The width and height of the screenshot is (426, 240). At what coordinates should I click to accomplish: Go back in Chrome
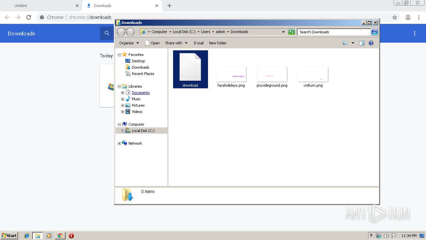(x=7, y=17)
